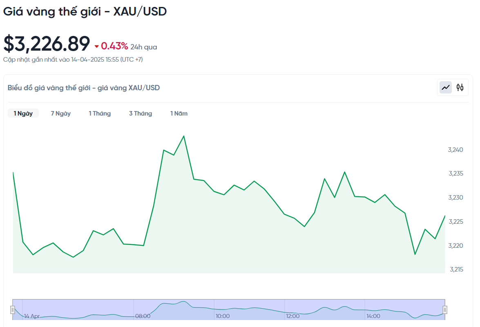Screen dimensions: 480x327
Task: Click the 3,225 y-axis label
Action: (x=456, y=221)
